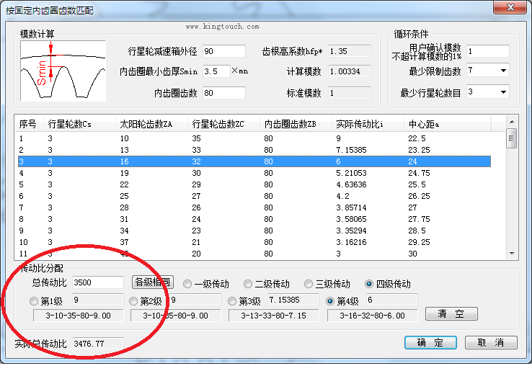Click the list vertical scrollbar thumb
Viewport: 532px width, 366px height.
(512, 138)
